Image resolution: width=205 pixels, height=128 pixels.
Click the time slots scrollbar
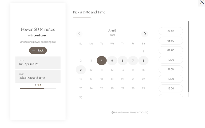pyautogui.click(x=188, y=56)
